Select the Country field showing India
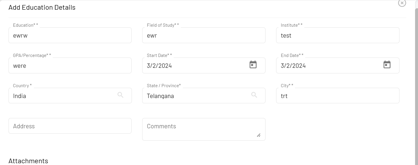Viewport: 418px width, 165px height. click(62, 96)
